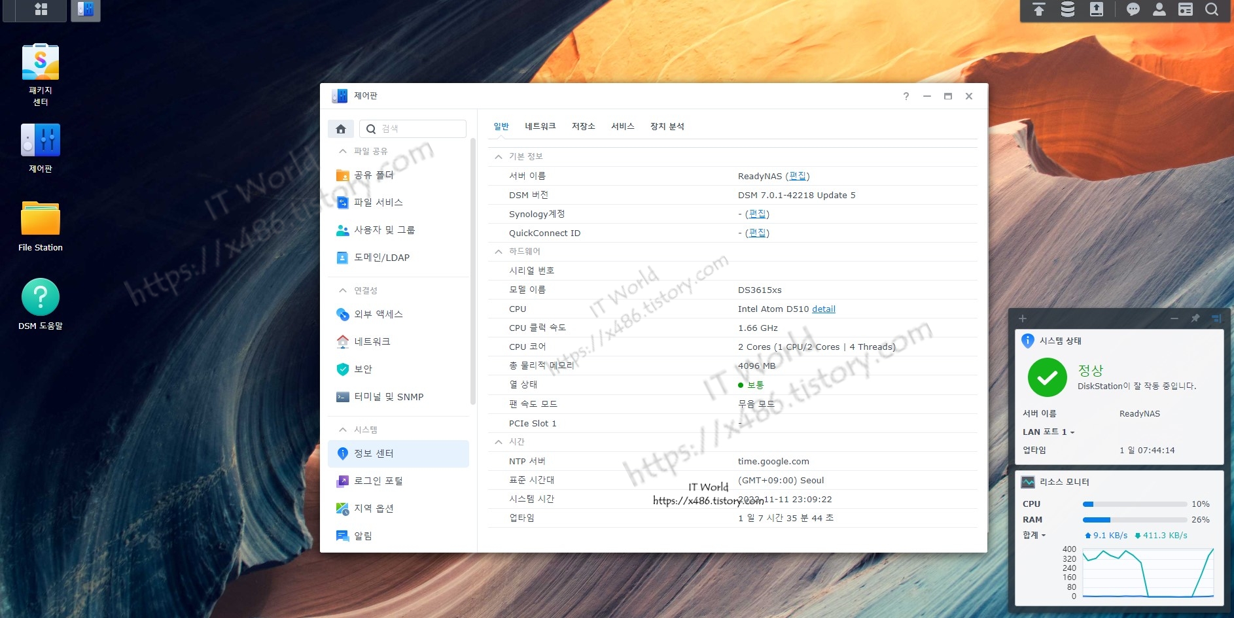The image size is (1234, 618).
Task: Open 네트워크 in the sidebar
Action: point(398,342)
